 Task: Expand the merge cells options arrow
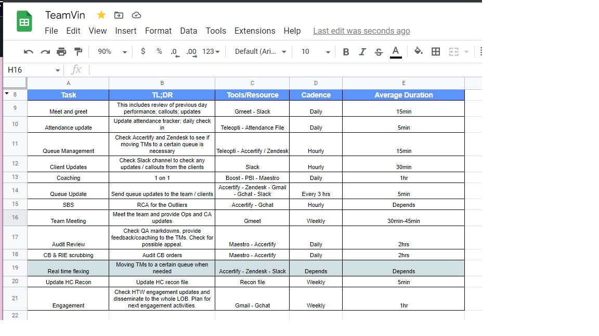pos(466,52)
